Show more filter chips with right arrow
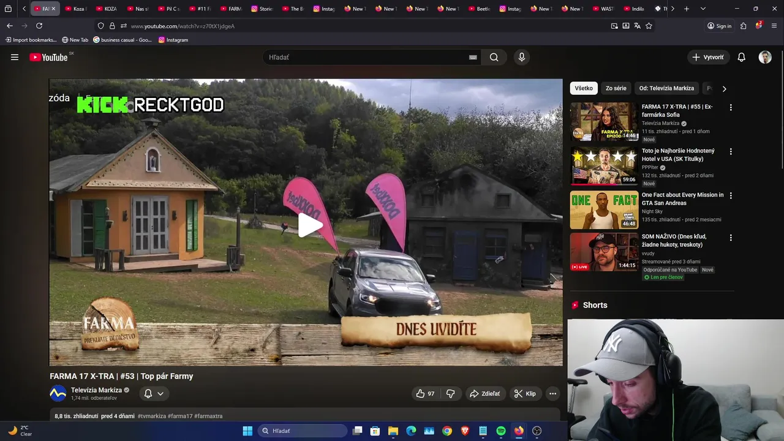 724,88
